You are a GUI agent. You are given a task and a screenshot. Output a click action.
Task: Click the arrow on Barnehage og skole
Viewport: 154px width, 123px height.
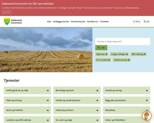tap(97, 90)
